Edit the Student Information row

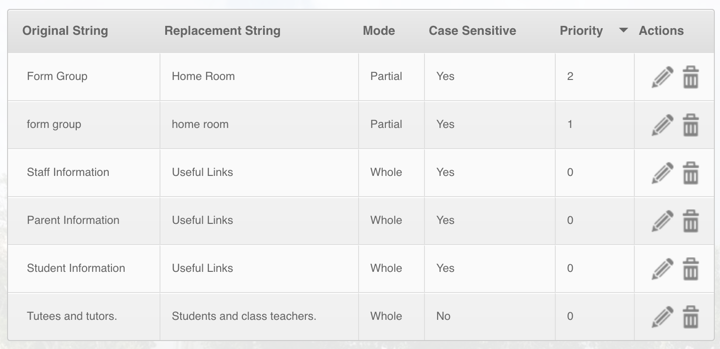point(663,269)
